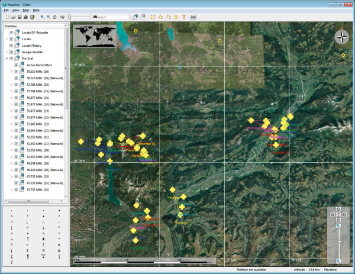Open the View menu
The width and height of the screenshot is (355, 274).
(15, 10)
